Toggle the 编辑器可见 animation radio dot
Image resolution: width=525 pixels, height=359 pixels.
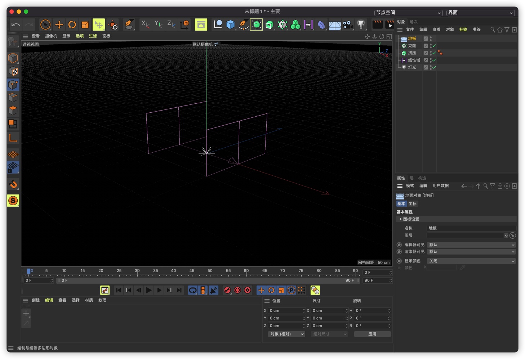click(399, 245)
